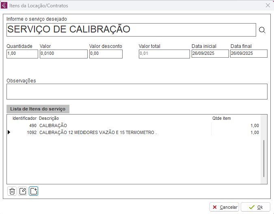Click the application logo in title bar
Image resolution: width=274 pixels, height=214 pixels.
point(4,6)
